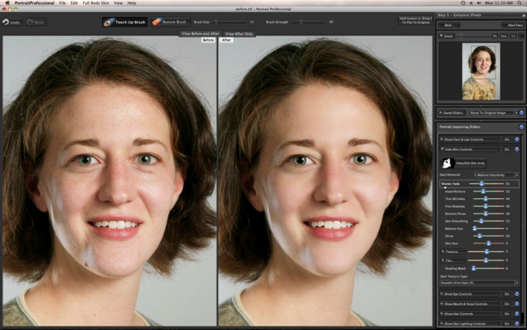Click the Undo button
This screenshot has height=330, width=527.
coord(12,22)
